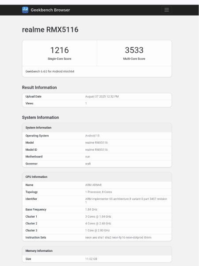This screenshot has height=266, width=199.
Task: Select the upload date August 07 2025 value
Action: [x=102, y=97]
